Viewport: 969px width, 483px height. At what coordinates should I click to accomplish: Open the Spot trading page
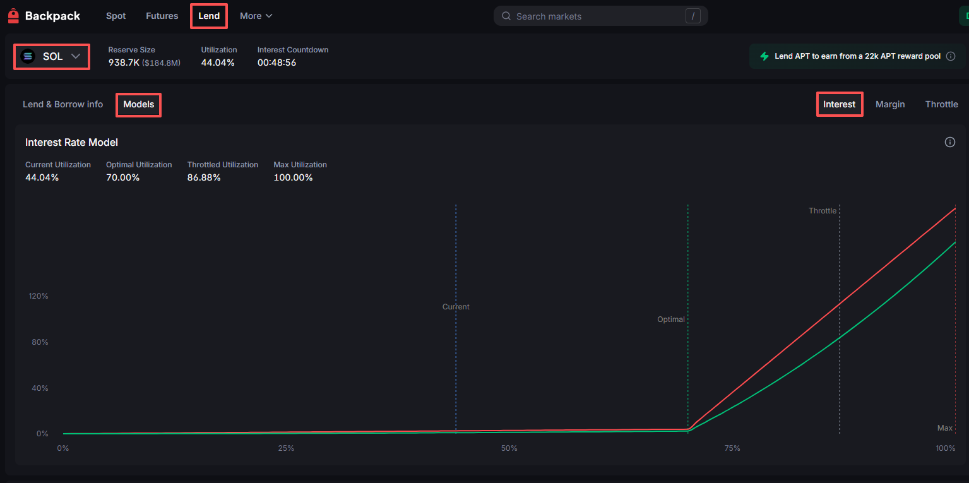(116, 16)
